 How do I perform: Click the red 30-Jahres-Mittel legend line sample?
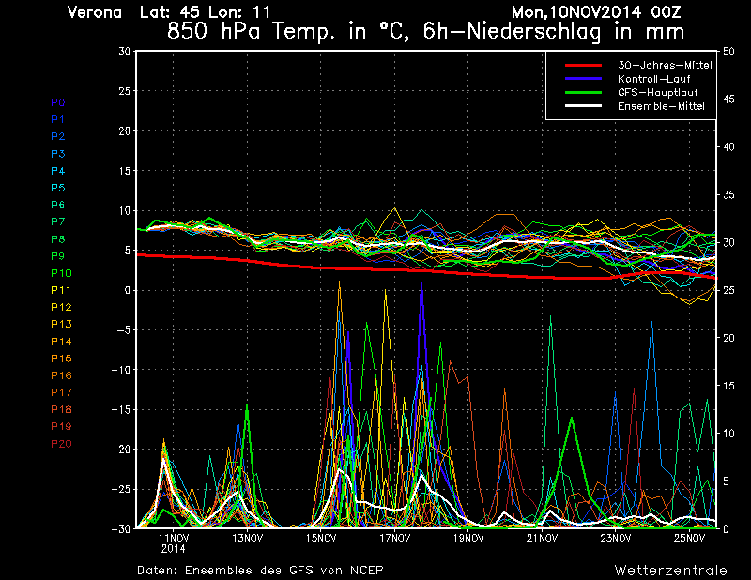point(583,65)
